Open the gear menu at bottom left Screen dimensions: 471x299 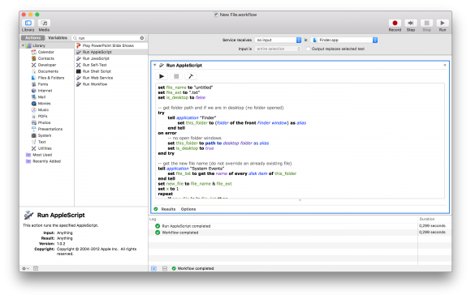(25, 268)
